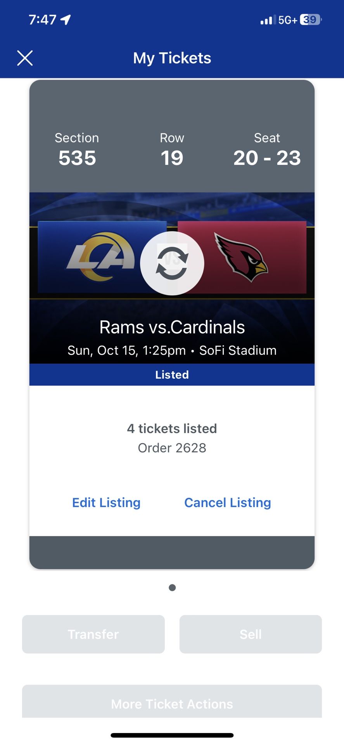Select Cancel Listing
This screenshot has width=344, height=745.
227,502
